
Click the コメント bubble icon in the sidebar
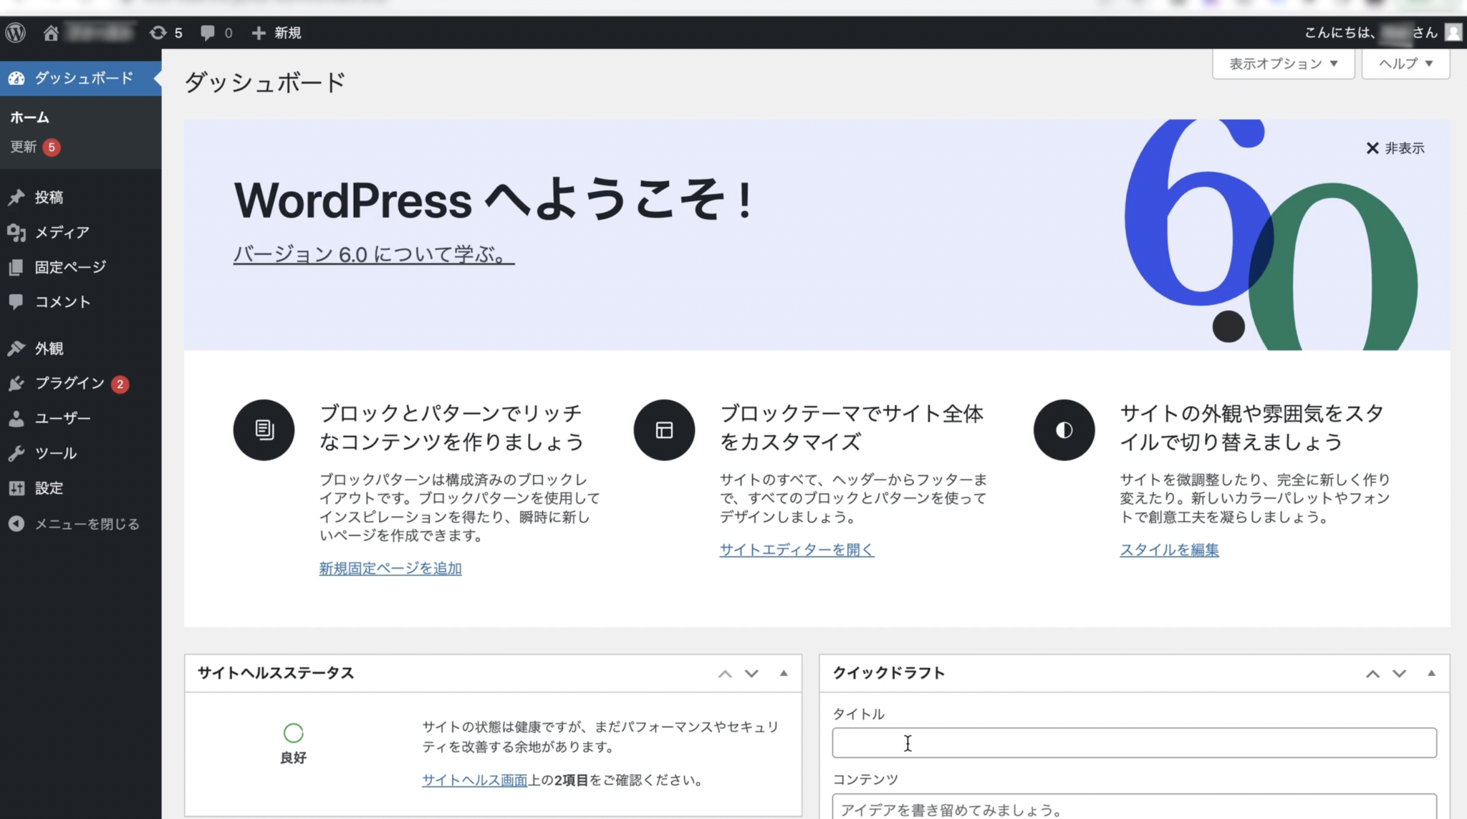click(x=16, y=301)
